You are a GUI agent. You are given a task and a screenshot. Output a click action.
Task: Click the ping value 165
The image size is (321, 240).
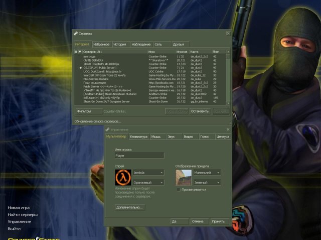[x=215, y=98]
